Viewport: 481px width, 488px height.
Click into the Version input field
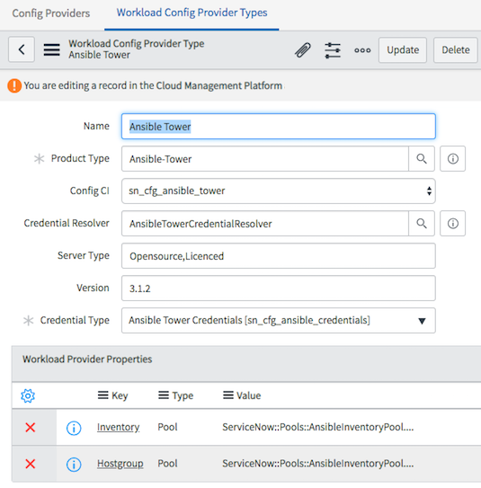(x=279, y=288)
